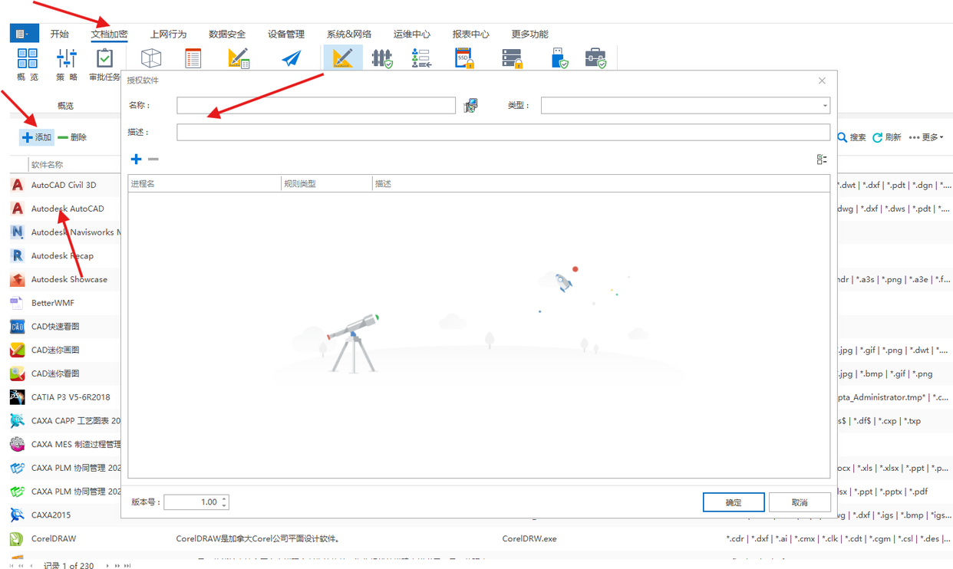Open the application menu dropdown at top-left
This screenshot has width=953, height=569.
22,34
